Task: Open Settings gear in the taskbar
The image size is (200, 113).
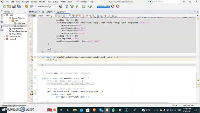Action: 120,110
